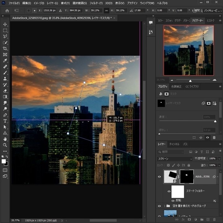Hide the Adob...9396 layer
Screen dimensions: 223x223
(x=159, y=177)
